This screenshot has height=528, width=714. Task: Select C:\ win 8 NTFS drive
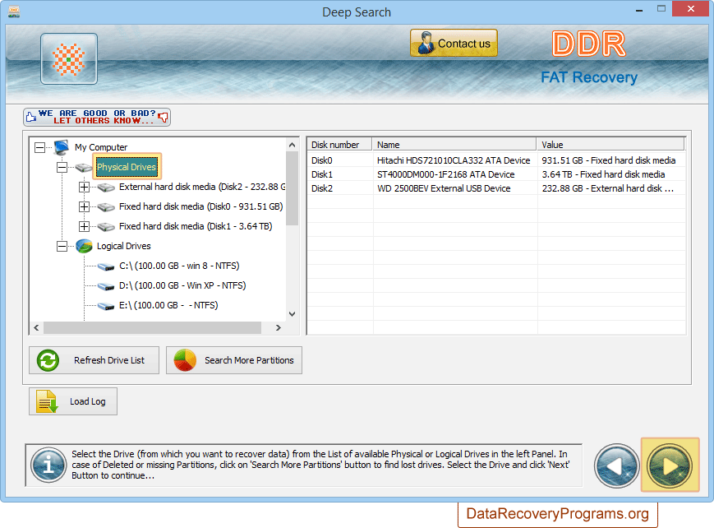179,266
